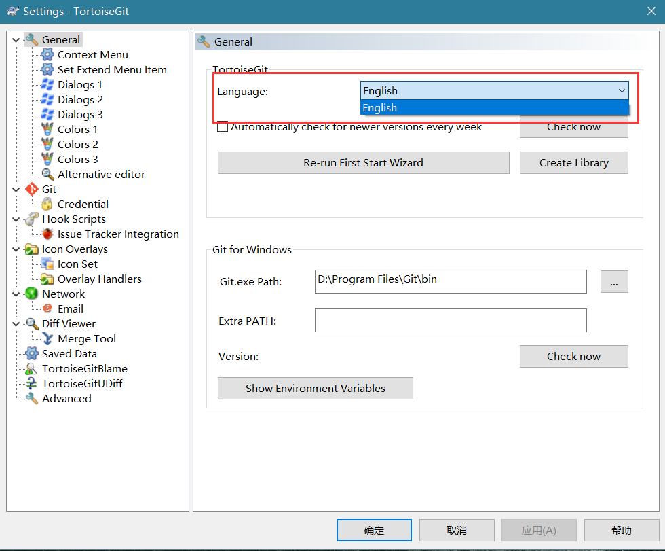Click Check now next to Version

pos(574,356)
